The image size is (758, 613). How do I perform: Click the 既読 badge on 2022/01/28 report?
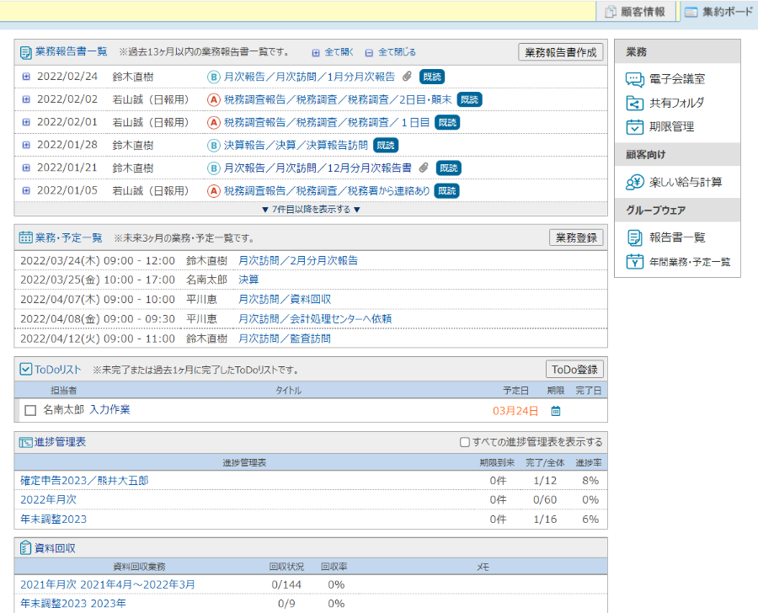tap(386, 145)
